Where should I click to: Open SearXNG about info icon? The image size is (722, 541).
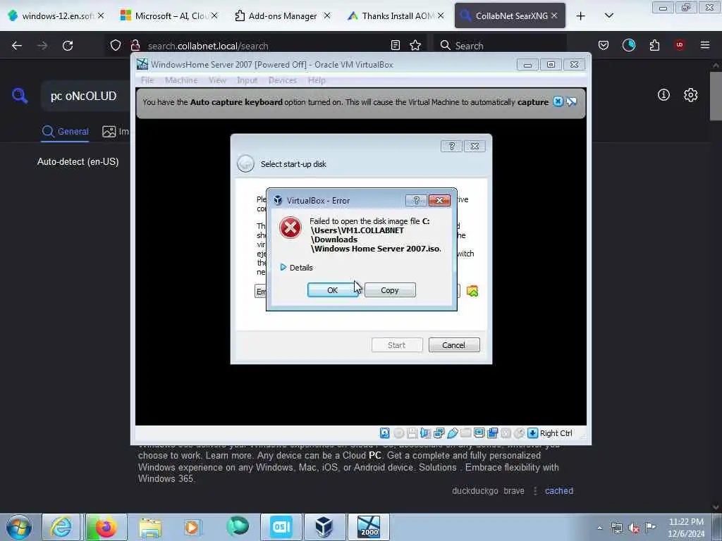pyautogui.click(x=663, y=95)
